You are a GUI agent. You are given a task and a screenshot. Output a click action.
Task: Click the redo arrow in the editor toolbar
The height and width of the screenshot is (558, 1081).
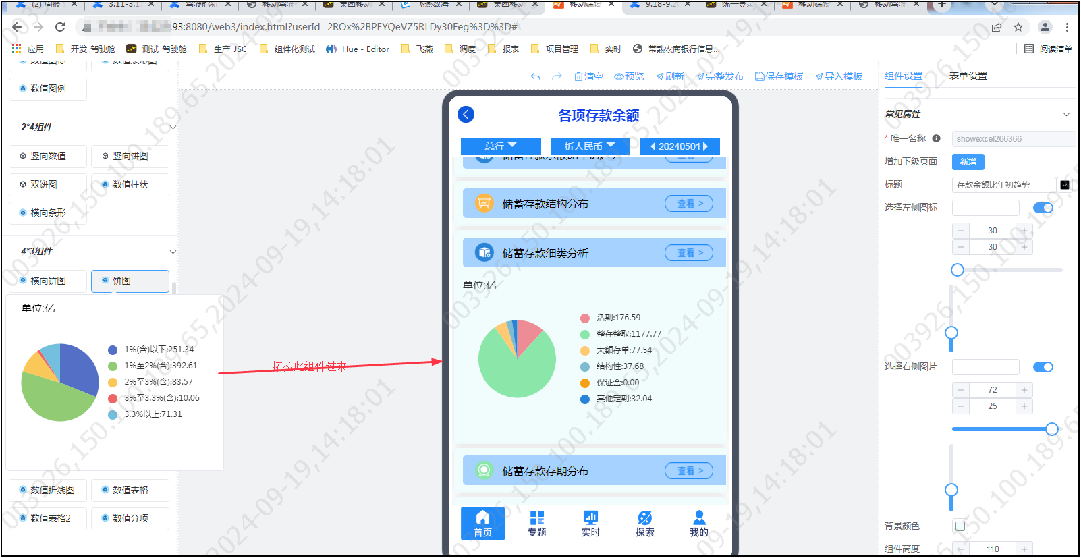tap(557, 76)
